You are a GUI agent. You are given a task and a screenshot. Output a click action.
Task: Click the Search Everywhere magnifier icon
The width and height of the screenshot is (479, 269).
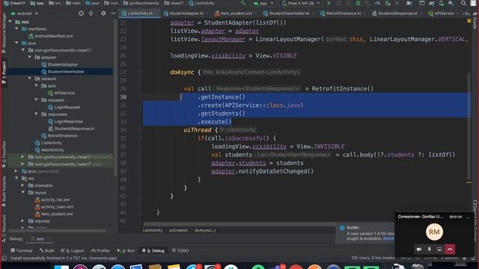pos(463,3)
